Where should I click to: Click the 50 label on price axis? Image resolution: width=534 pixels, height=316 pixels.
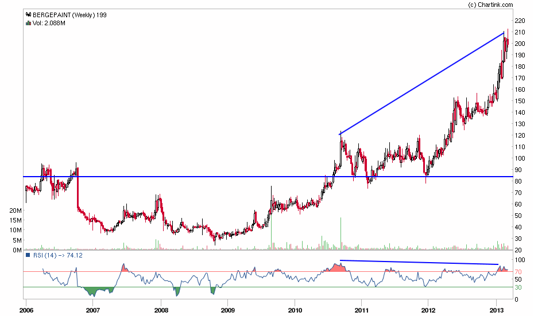pos(518,216)
